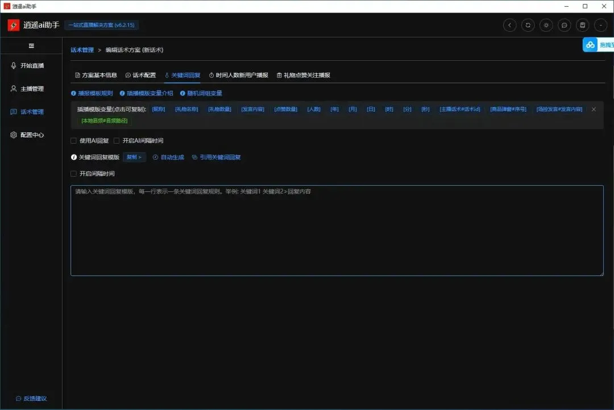This screenshot has width=614, height=410.
Task: Copy the [月] variable tag
Action: (x=353, y=109)
